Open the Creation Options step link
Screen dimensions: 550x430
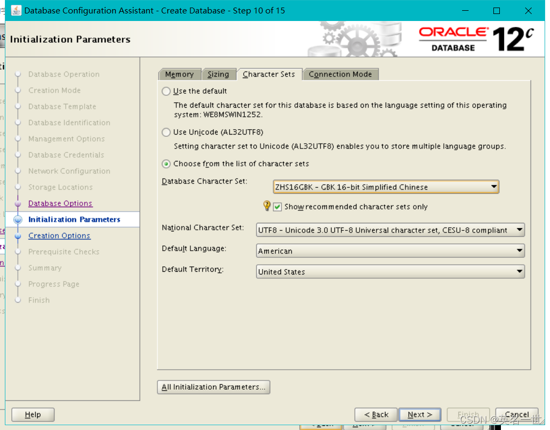(x=59, y=236)
